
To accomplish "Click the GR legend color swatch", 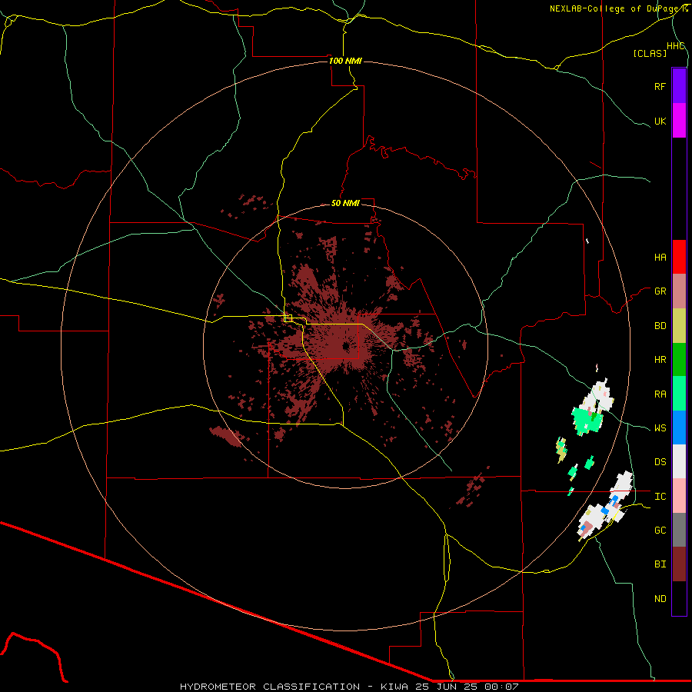I will (679, 291).
